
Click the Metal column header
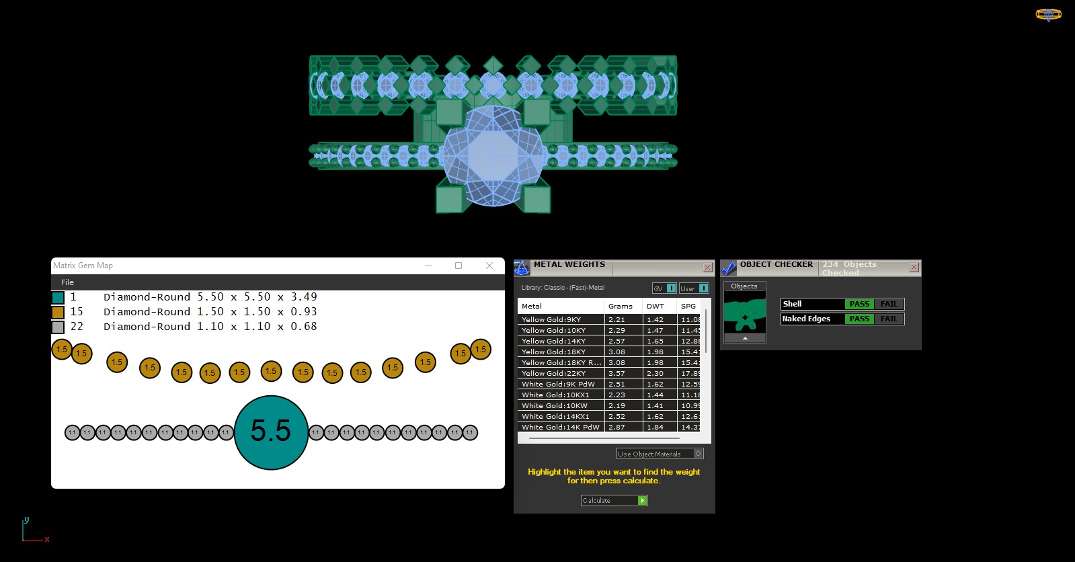(532, 306)
